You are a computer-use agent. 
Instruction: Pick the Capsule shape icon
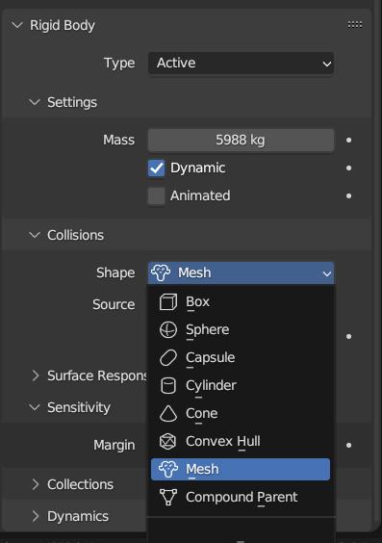pos(168,358)
